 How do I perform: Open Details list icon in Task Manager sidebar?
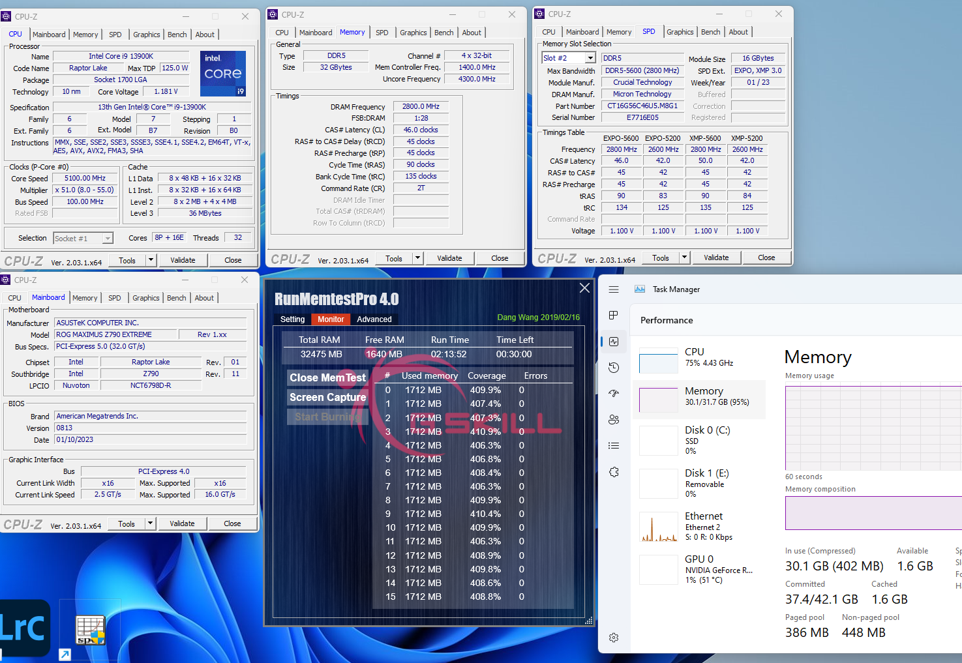tap(614, 446)
